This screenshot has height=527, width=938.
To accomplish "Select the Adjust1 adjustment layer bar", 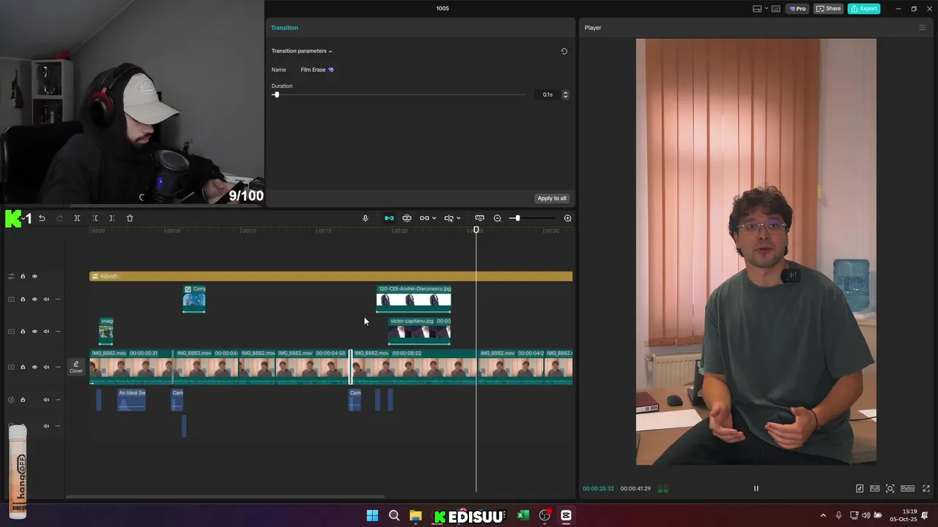I will click(x=330, y=276).
